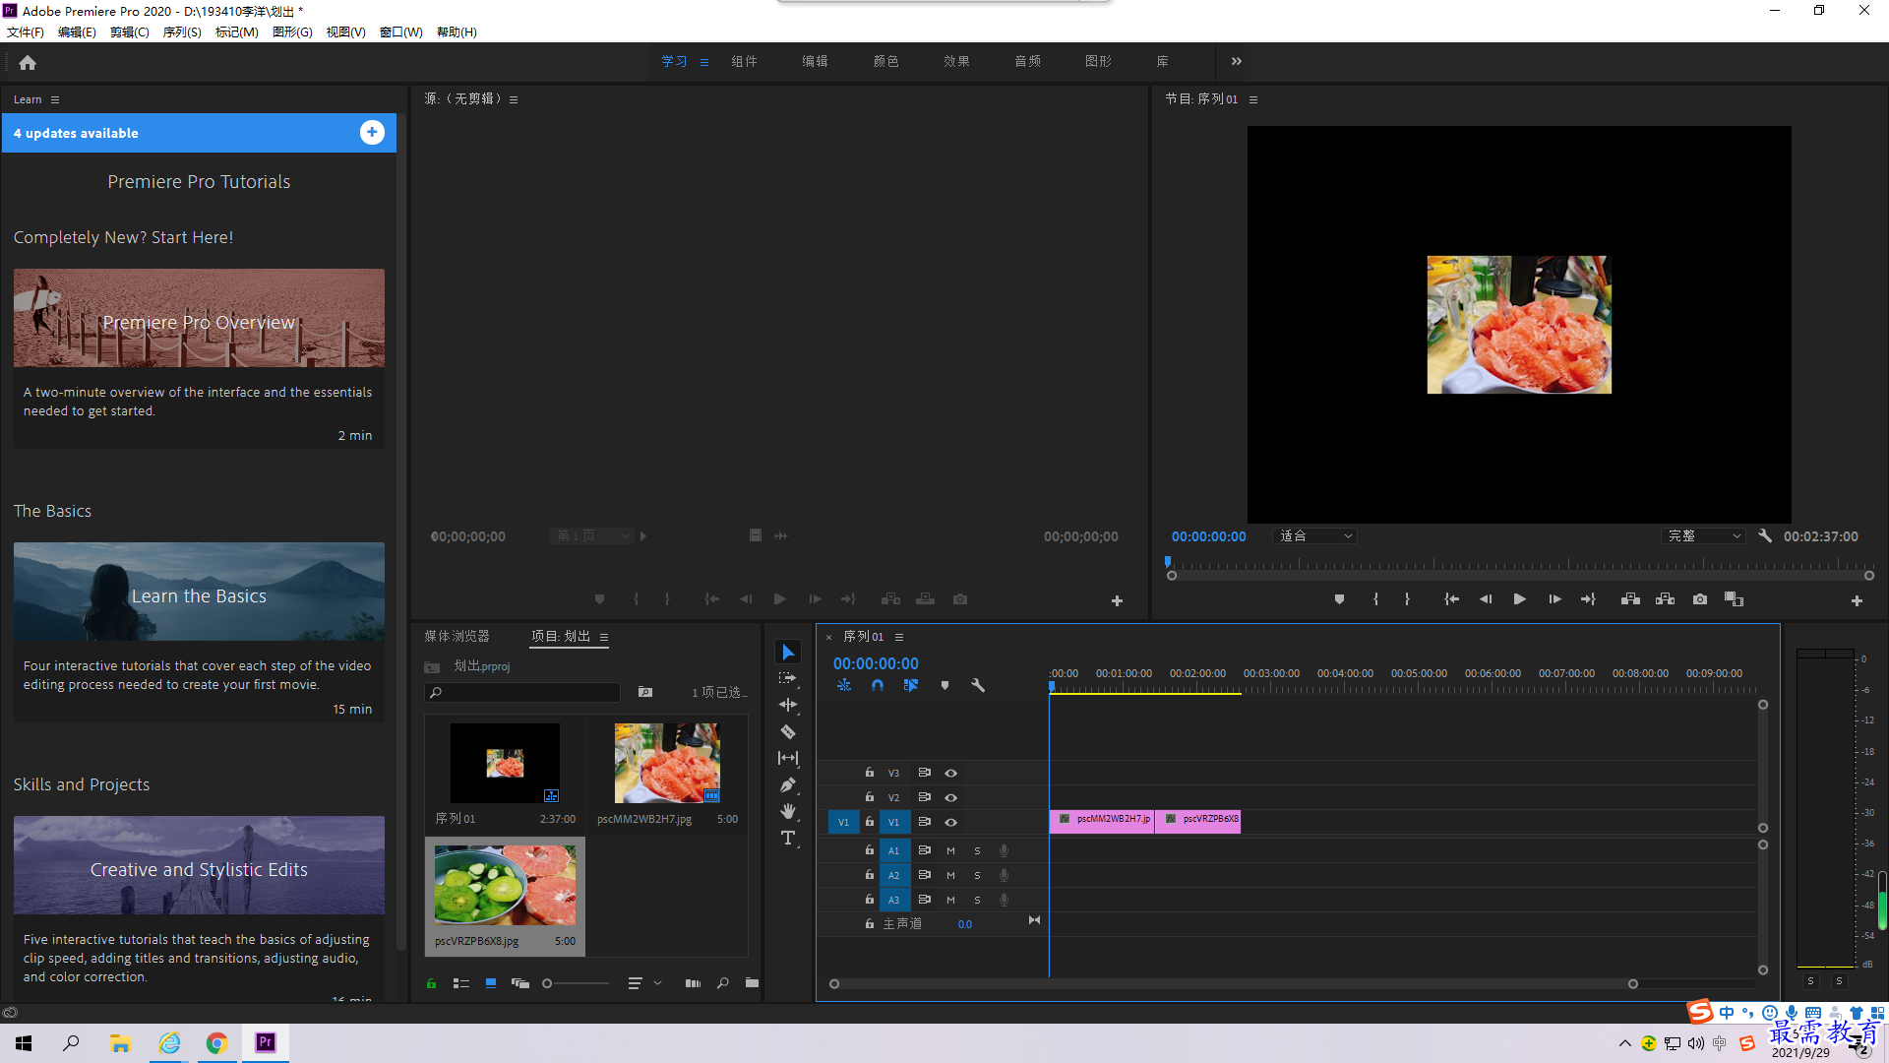The width and height of the screenshot is (1889, 1063).
Task: Open the 文件(F) menu
Action: coord(26,32)
